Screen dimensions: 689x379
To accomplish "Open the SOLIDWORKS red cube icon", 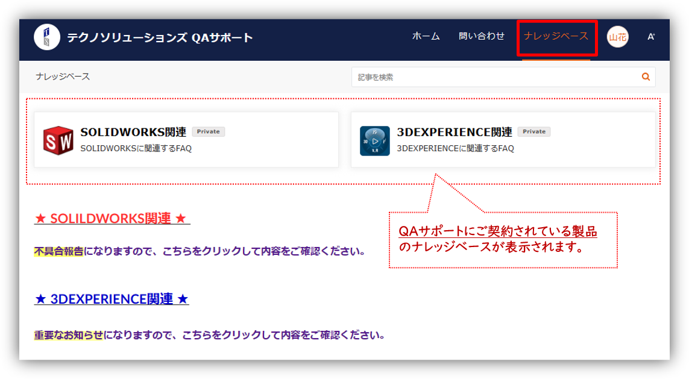I will tap(58, 140).
